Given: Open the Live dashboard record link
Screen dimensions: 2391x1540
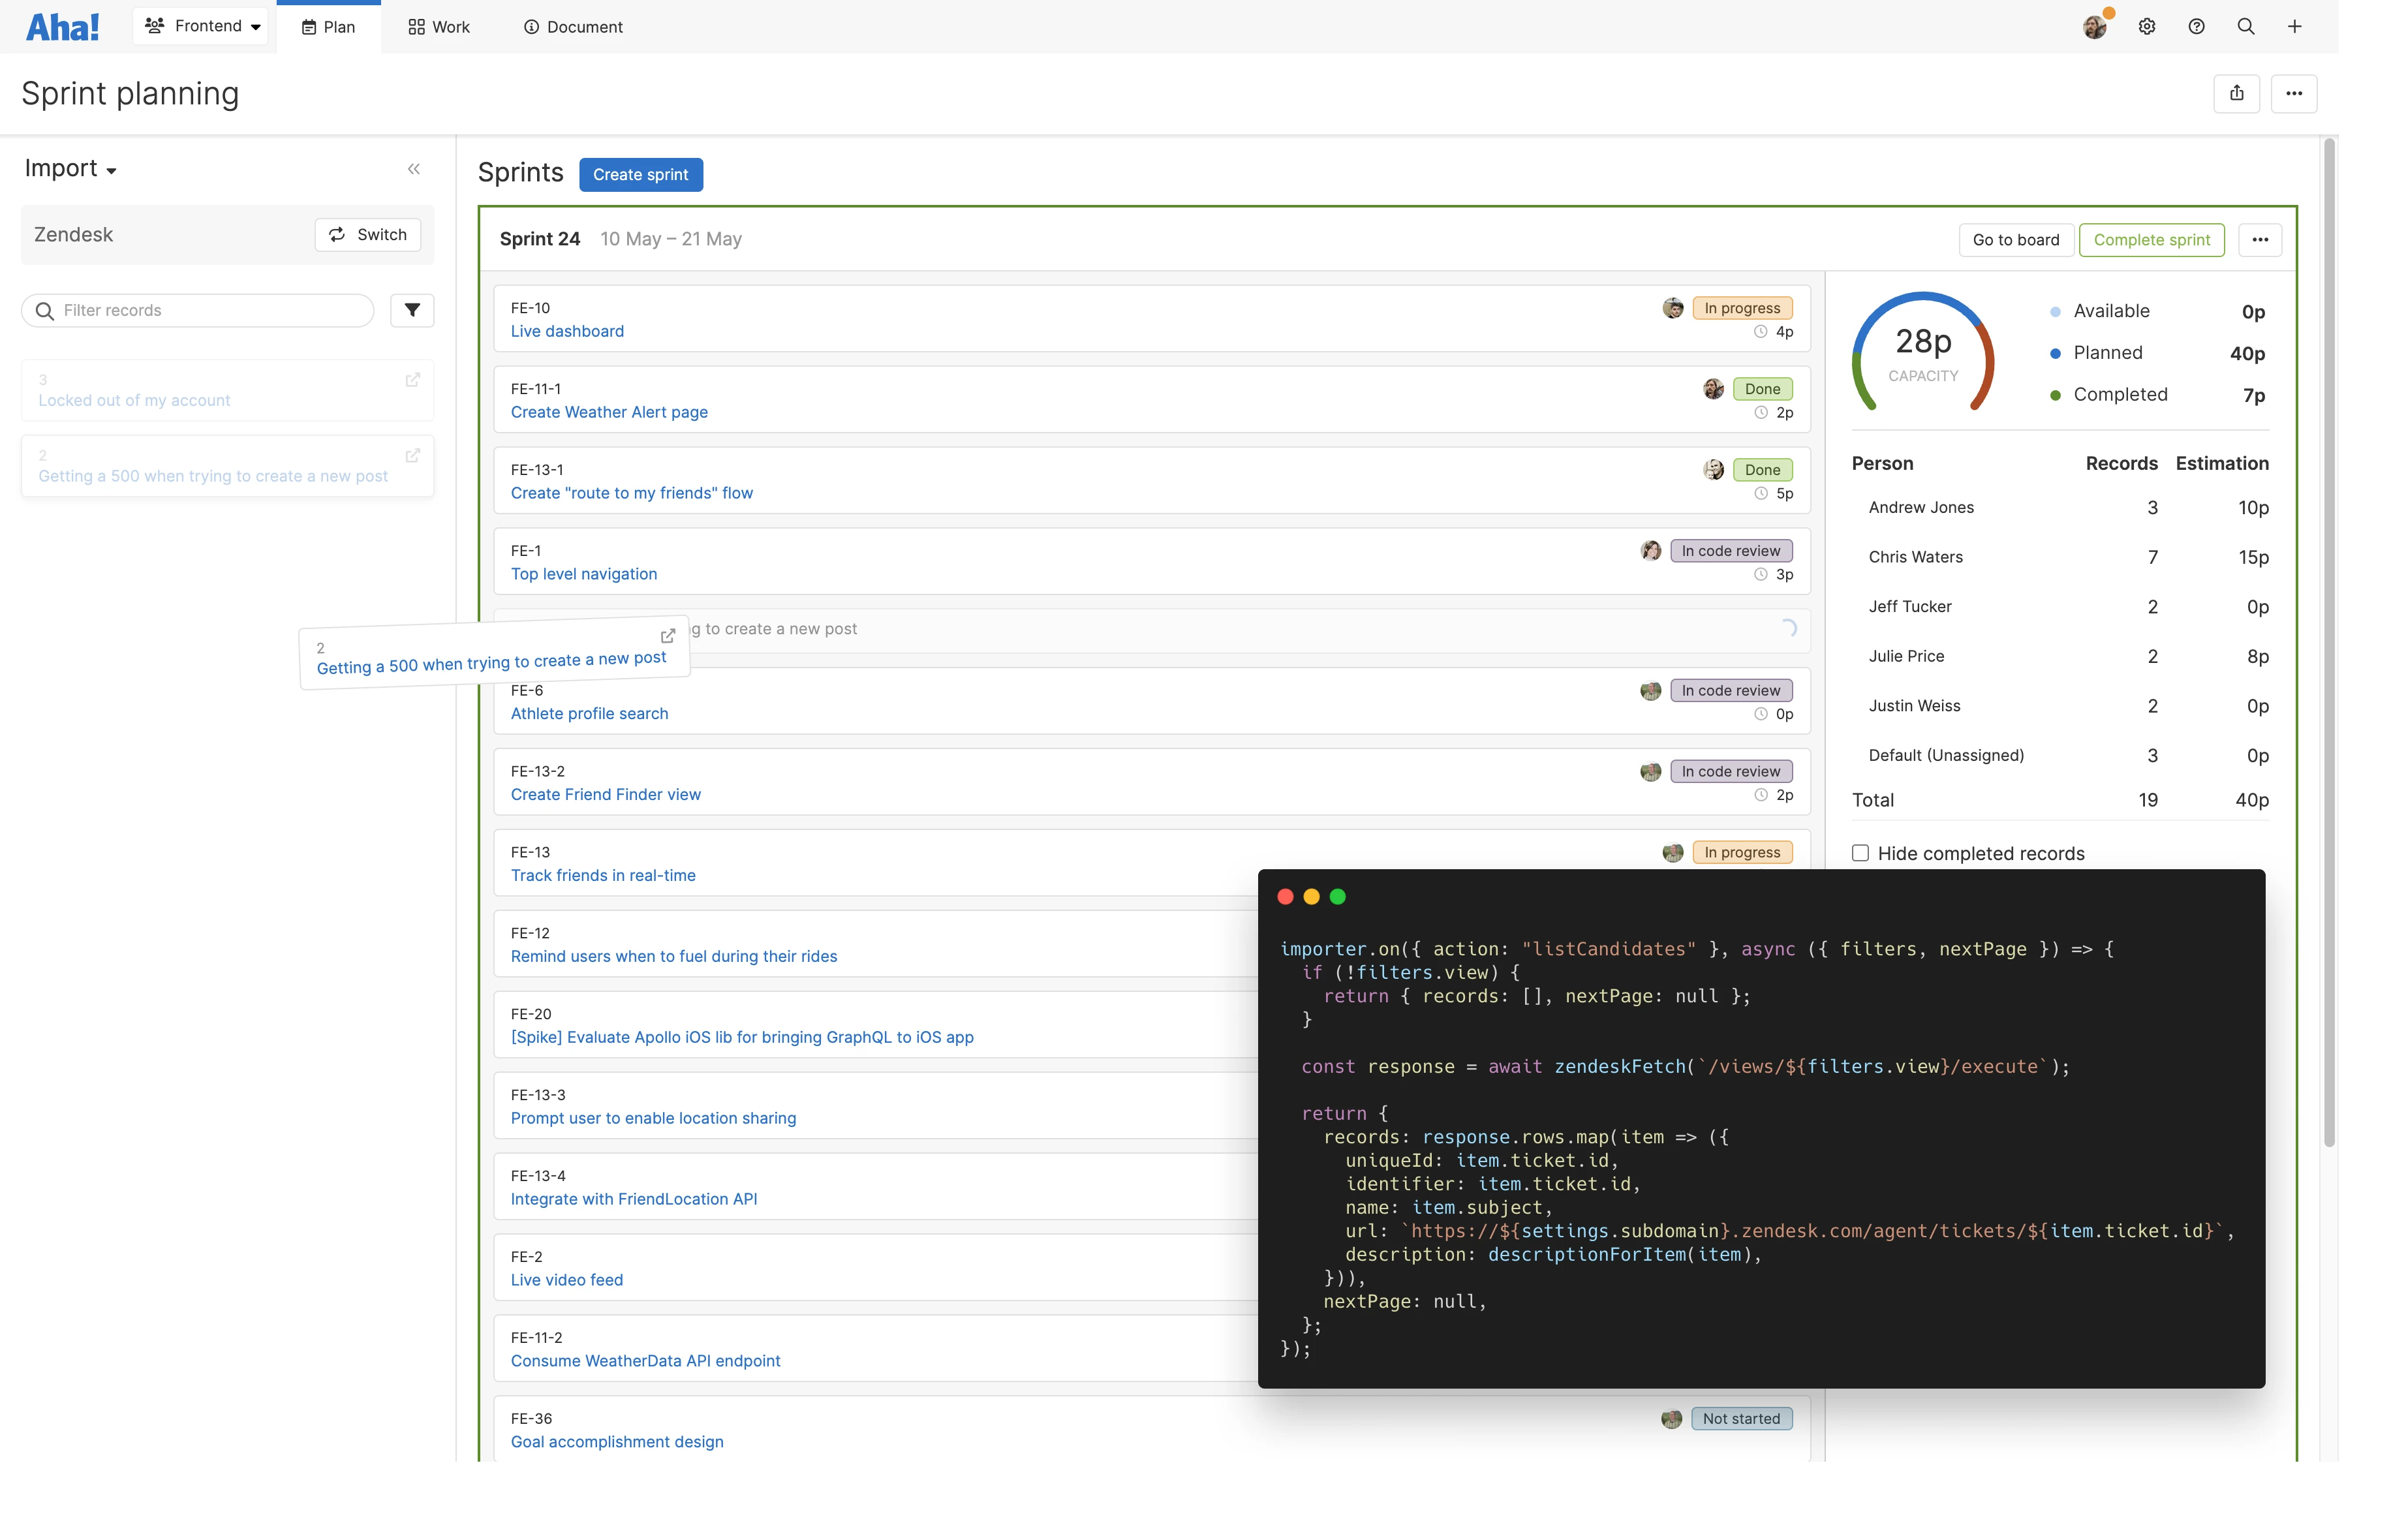Looking at the screenshot, I should [567, 331].
